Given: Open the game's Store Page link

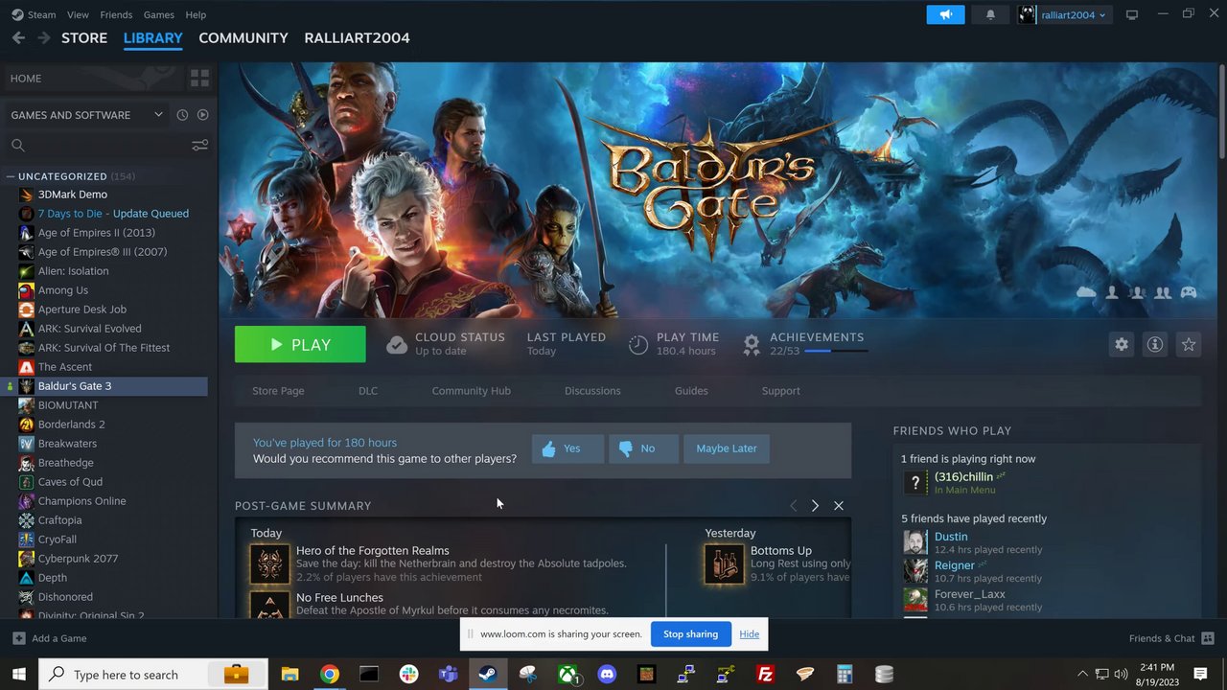Looking at the screenshot, I should [x=278, y=391].
